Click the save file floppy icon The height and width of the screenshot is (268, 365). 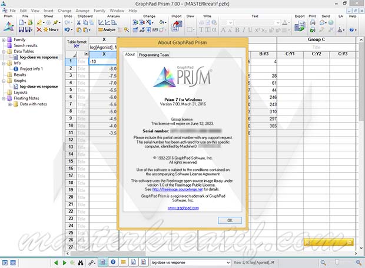coord(21,29)
